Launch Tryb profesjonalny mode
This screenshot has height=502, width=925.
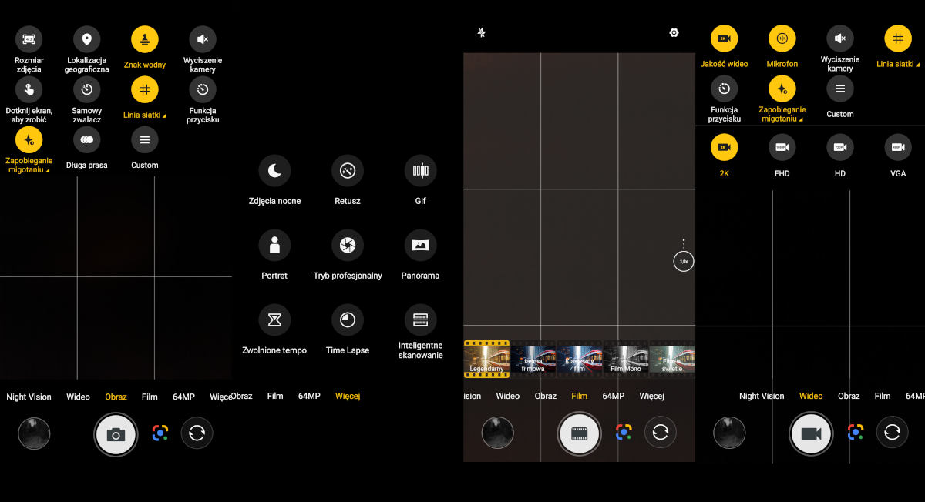click(x=348, y=246)
